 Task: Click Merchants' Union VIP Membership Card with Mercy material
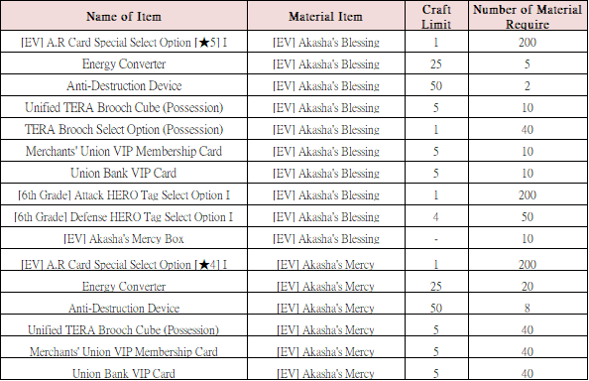[124, 351]
